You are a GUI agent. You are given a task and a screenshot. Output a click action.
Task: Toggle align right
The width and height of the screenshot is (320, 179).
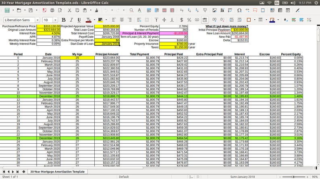click(x=129, y=20)
